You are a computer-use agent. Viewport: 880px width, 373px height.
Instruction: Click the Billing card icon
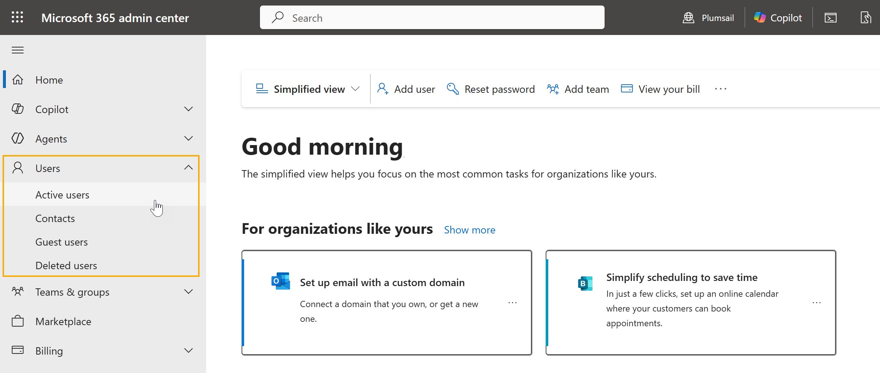(18, 350)
